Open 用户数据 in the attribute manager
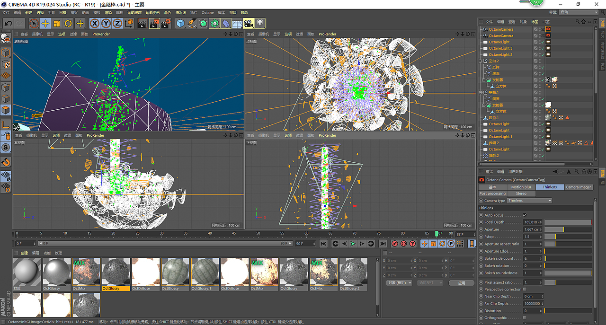The height and width of the screenshot is (325, 606). (516, 172)
